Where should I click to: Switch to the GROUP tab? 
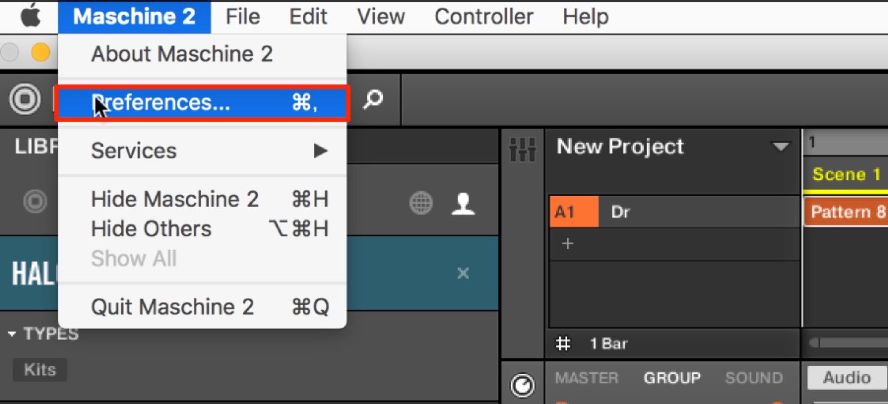[672, 378]
